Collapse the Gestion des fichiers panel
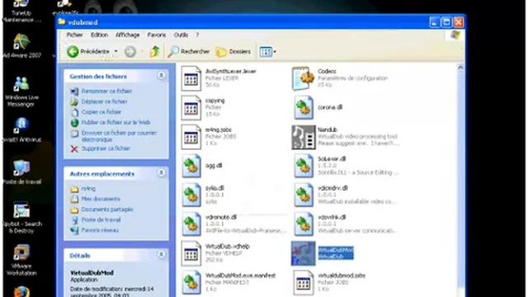 coord(162,76)
